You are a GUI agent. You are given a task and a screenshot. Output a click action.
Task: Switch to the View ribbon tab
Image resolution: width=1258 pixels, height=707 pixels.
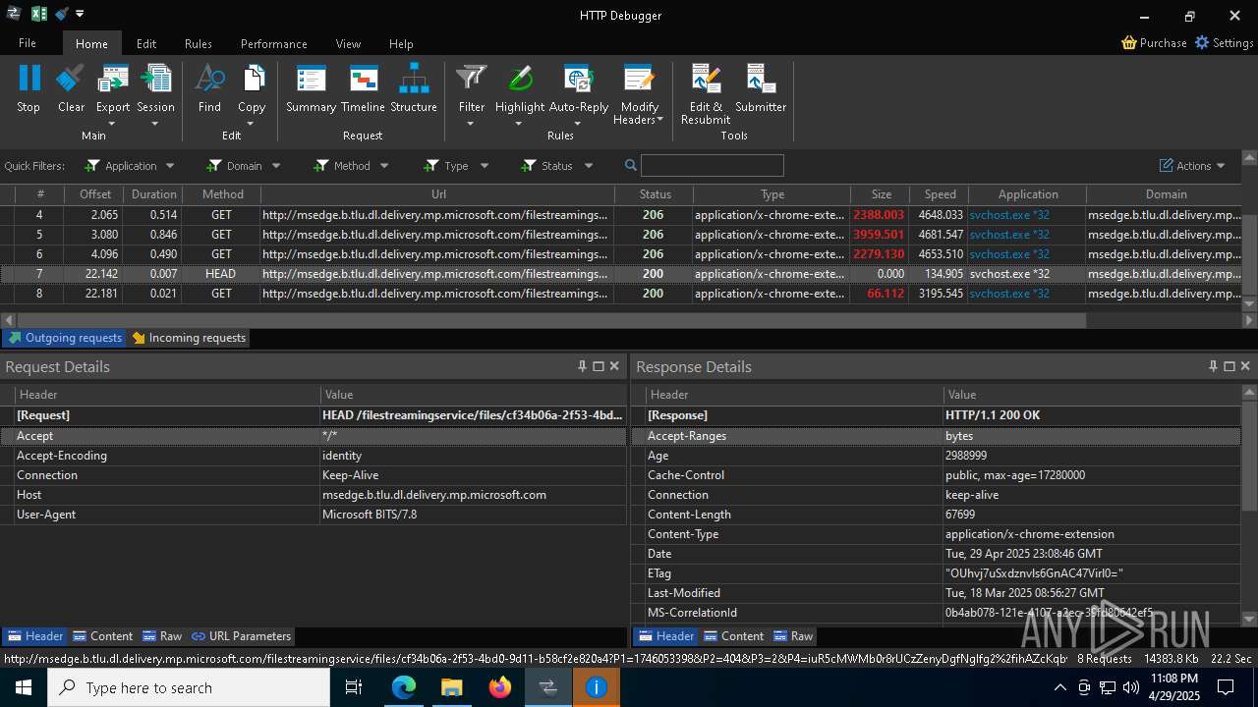[x=348, y=43]
